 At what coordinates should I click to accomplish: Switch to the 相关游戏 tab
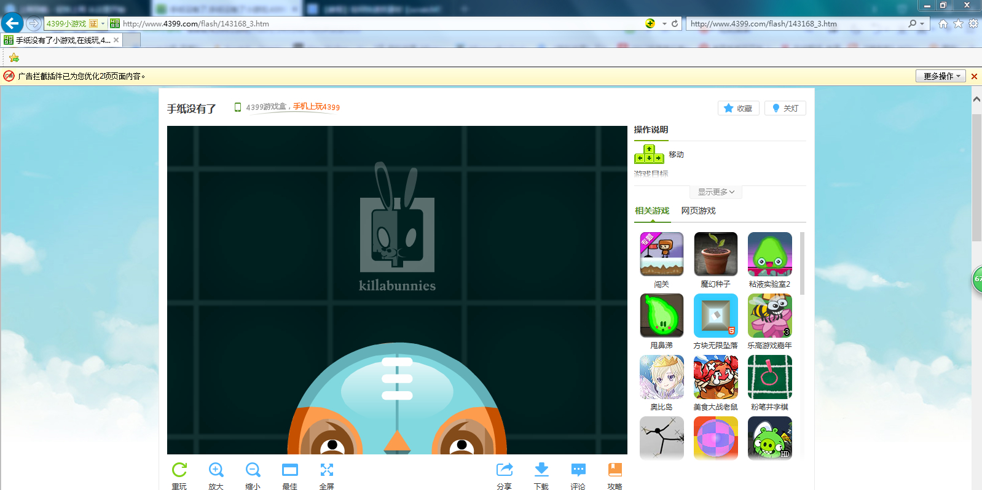click(652, 211)
